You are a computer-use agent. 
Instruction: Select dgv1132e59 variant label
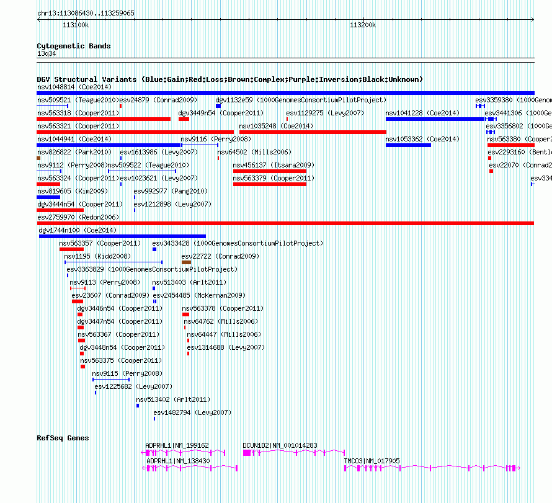tap(301, 100)
